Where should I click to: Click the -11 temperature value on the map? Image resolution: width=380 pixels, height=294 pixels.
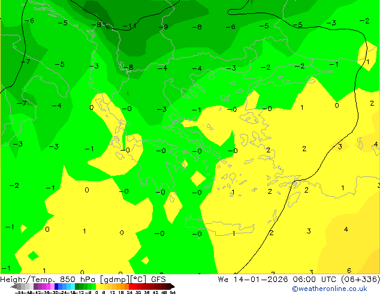[x=129, y=26]
